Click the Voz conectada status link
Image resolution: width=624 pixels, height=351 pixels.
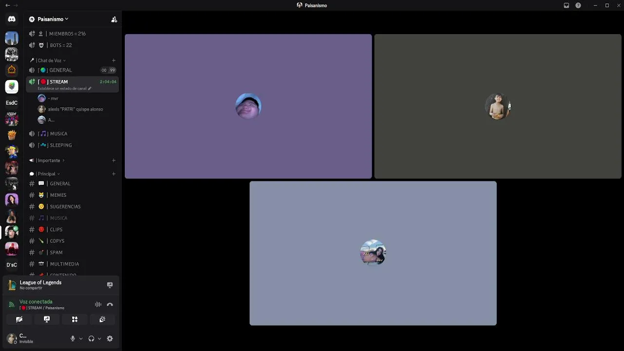click(x=36, y=302)
